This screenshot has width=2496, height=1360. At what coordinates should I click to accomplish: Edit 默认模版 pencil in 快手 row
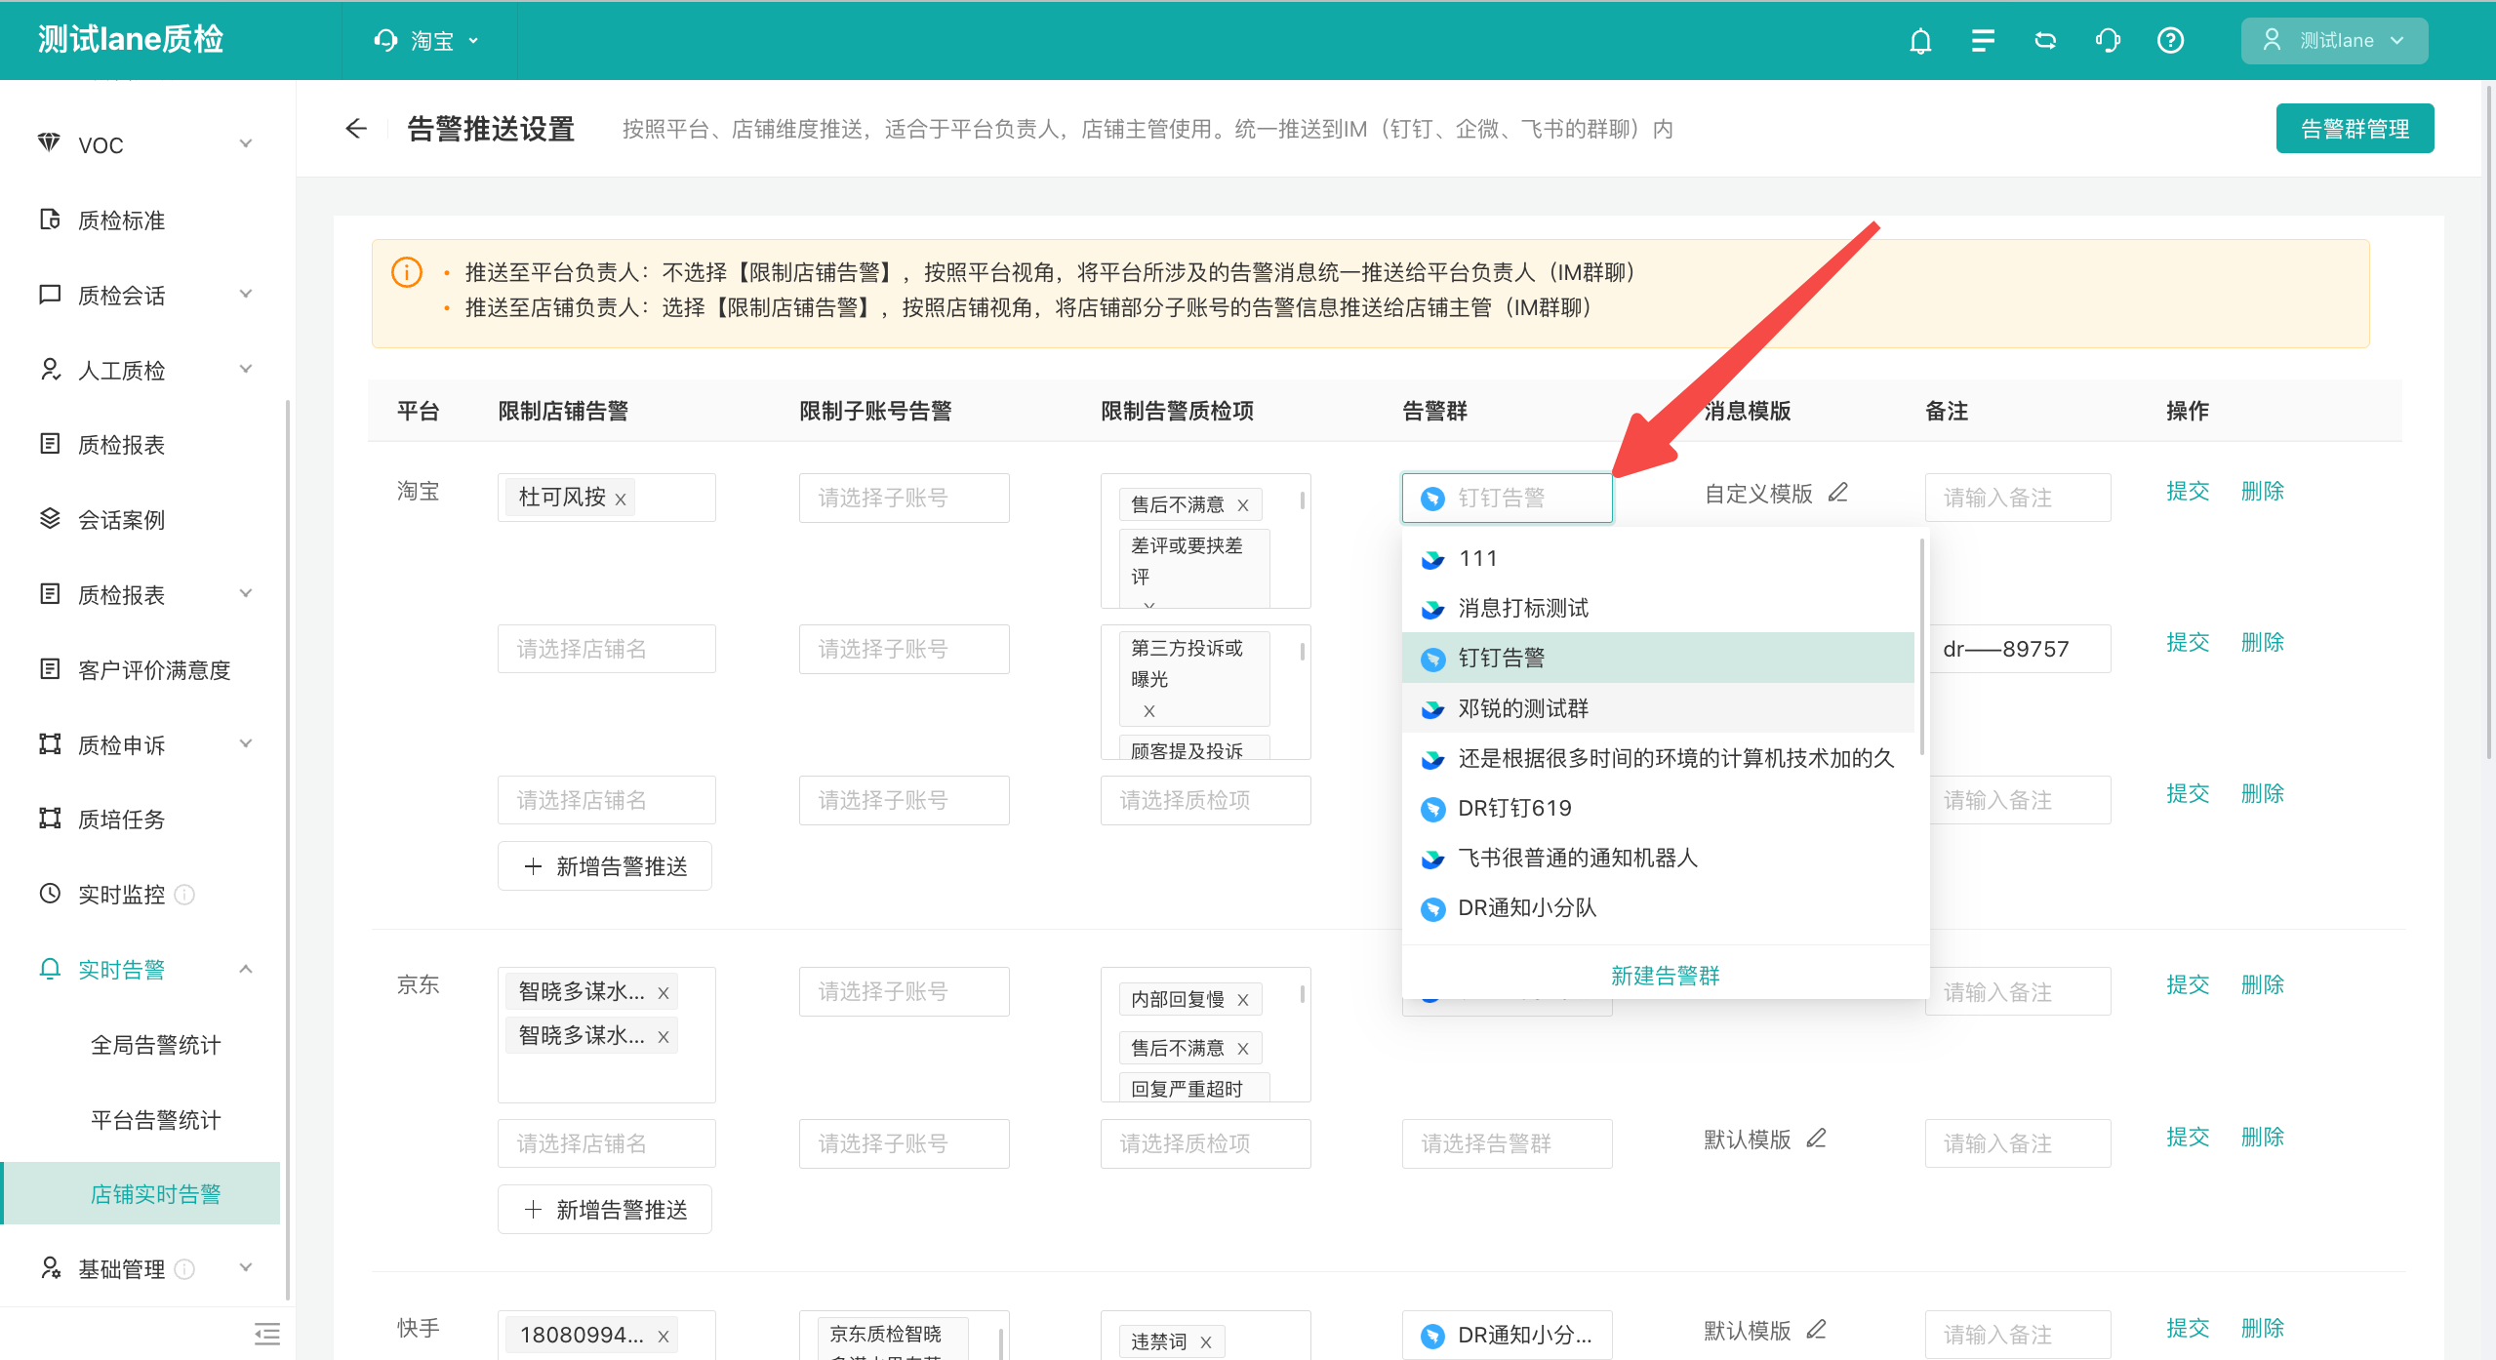[x=1816, y=1330]
